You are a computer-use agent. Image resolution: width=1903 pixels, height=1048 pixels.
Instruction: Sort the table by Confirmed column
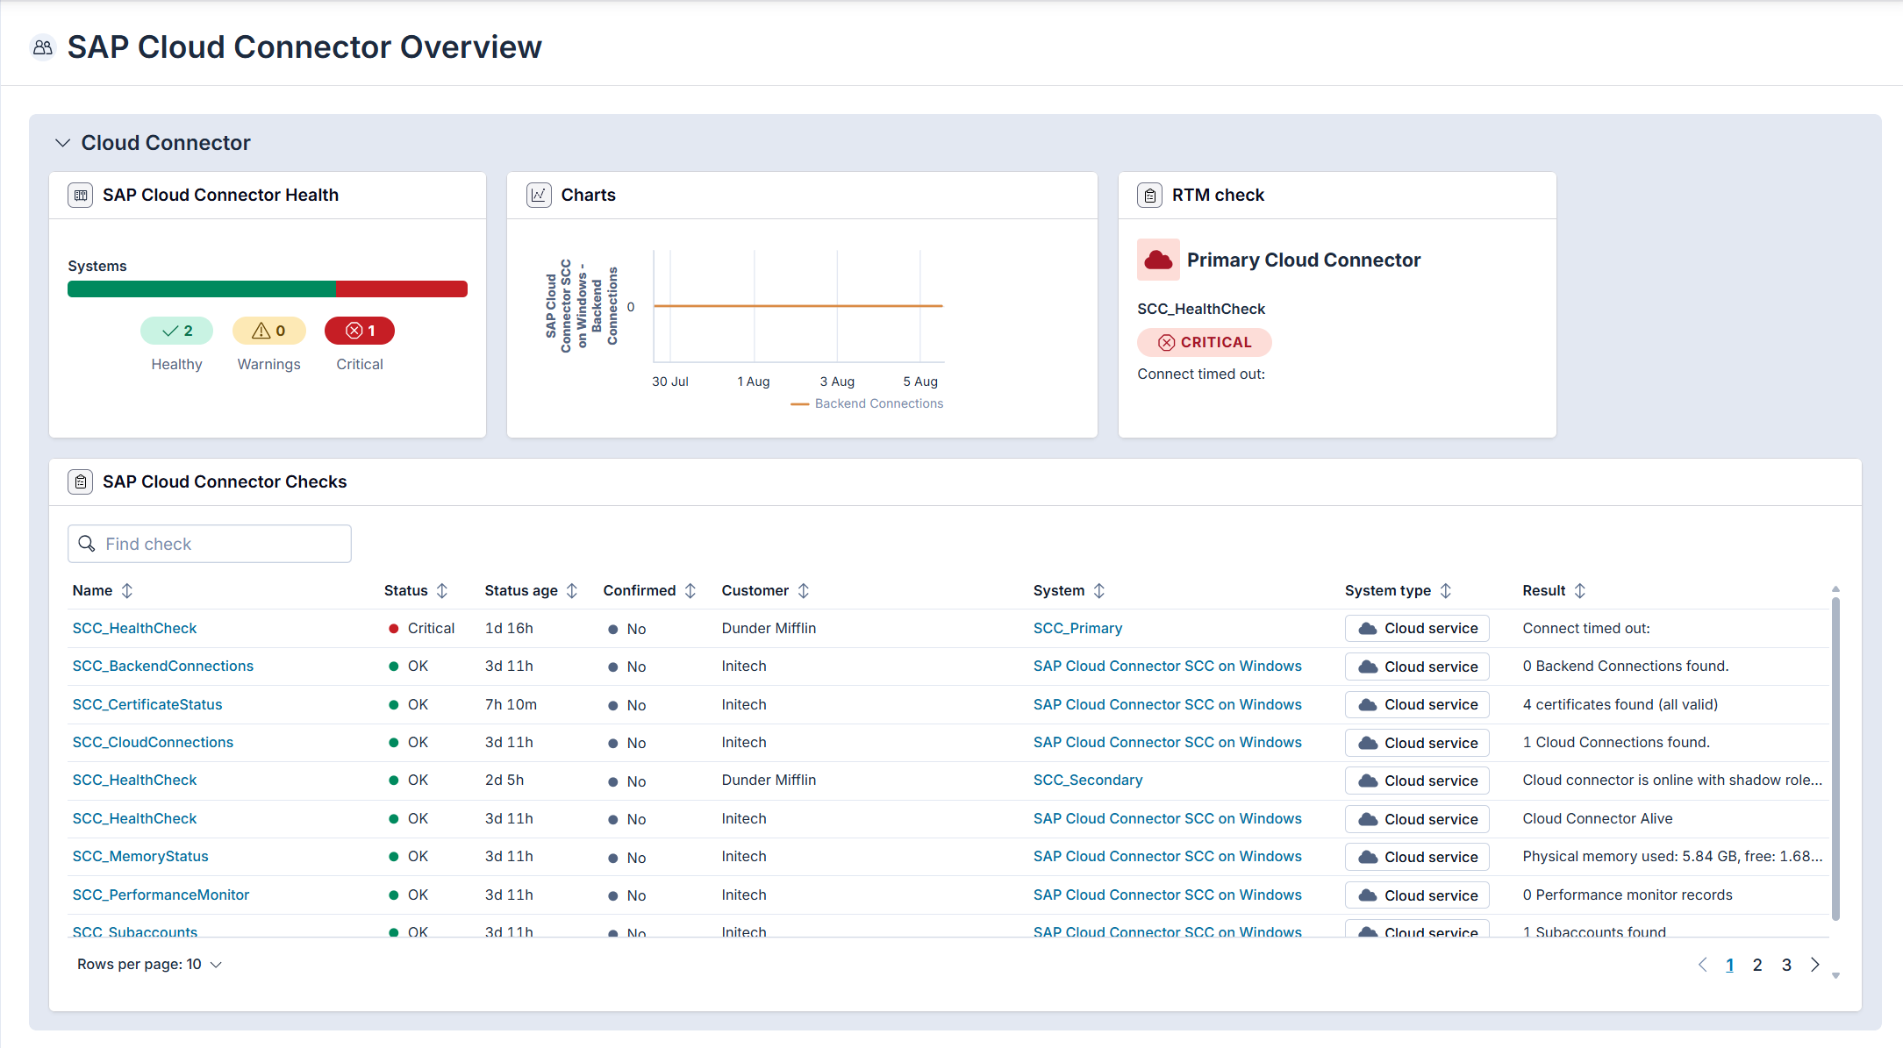pyautogui.click(x=690, y=591)
